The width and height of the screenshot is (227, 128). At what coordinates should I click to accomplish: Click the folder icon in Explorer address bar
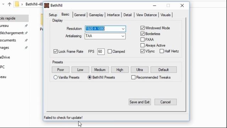[x=17, y=4]
